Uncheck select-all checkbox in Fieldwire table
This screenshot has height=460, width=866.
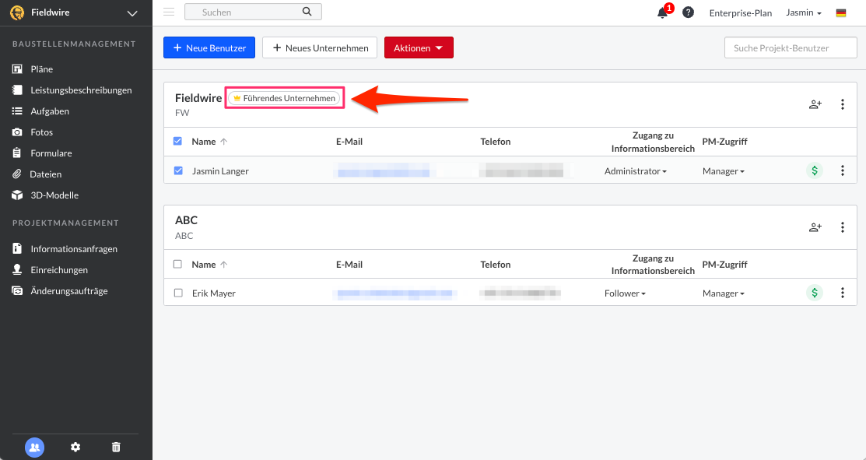click(x=178, y=142)
